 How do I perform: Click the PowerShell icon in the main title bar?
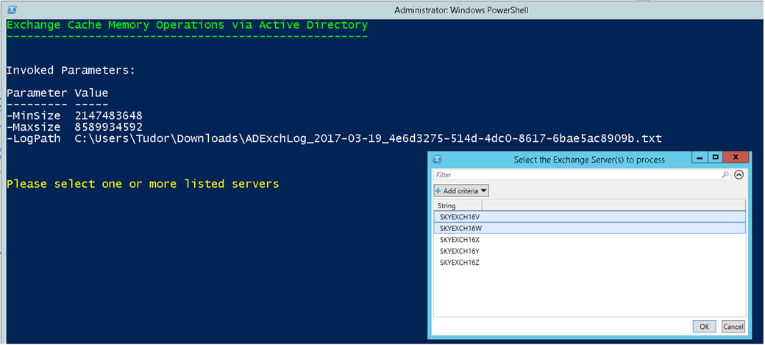point(13,10)
